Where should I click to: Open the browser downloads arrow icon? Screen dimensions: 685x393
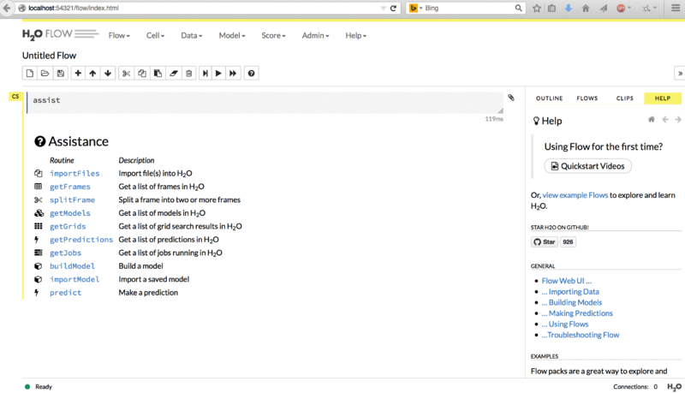pos(569,8)
